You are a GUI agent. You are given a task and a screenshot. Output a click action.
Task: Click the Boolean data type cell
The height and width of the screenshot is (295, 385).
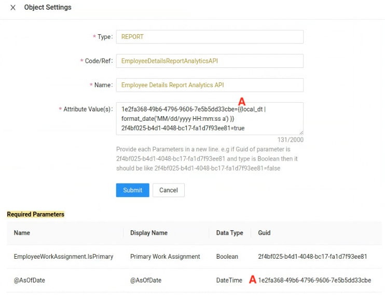(227, 257)
